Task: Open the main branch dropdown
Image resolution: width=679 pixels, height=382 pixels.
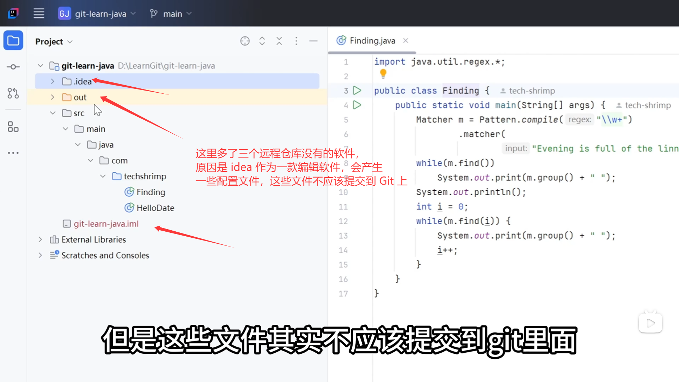Action: (x=172, y=14)
